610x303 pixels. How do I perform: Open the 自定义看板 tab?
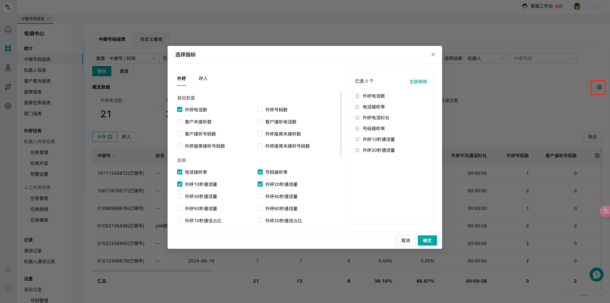151,39
